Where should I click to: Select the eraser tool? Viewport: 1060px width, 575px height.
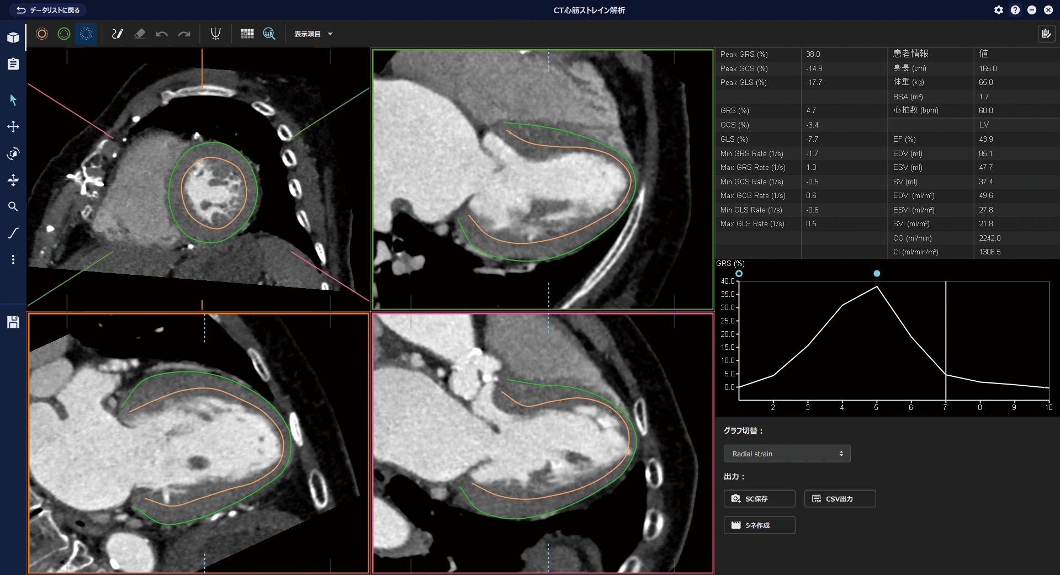[140, 34]
